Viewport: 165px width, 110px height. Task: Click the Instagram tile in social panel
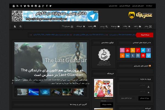tap(138, 56)
